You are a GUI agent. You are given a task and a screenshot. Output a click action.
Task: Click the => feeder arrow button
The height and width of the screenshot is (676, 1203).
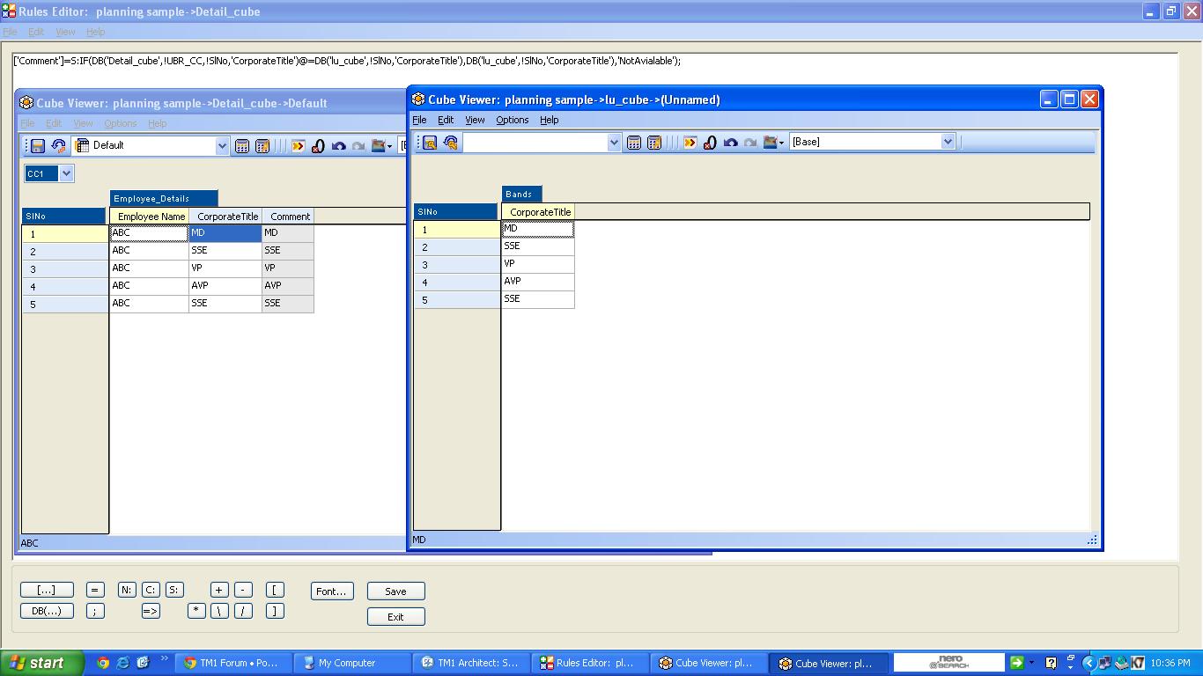click(151, 610)
